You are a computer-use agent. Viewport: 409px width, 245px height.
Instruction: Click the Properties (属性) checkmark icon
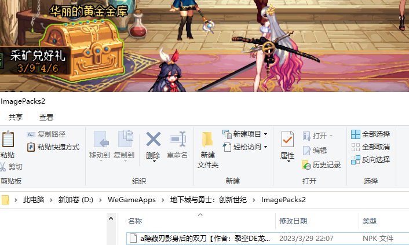pyautogui.click(x=287, y=140)
